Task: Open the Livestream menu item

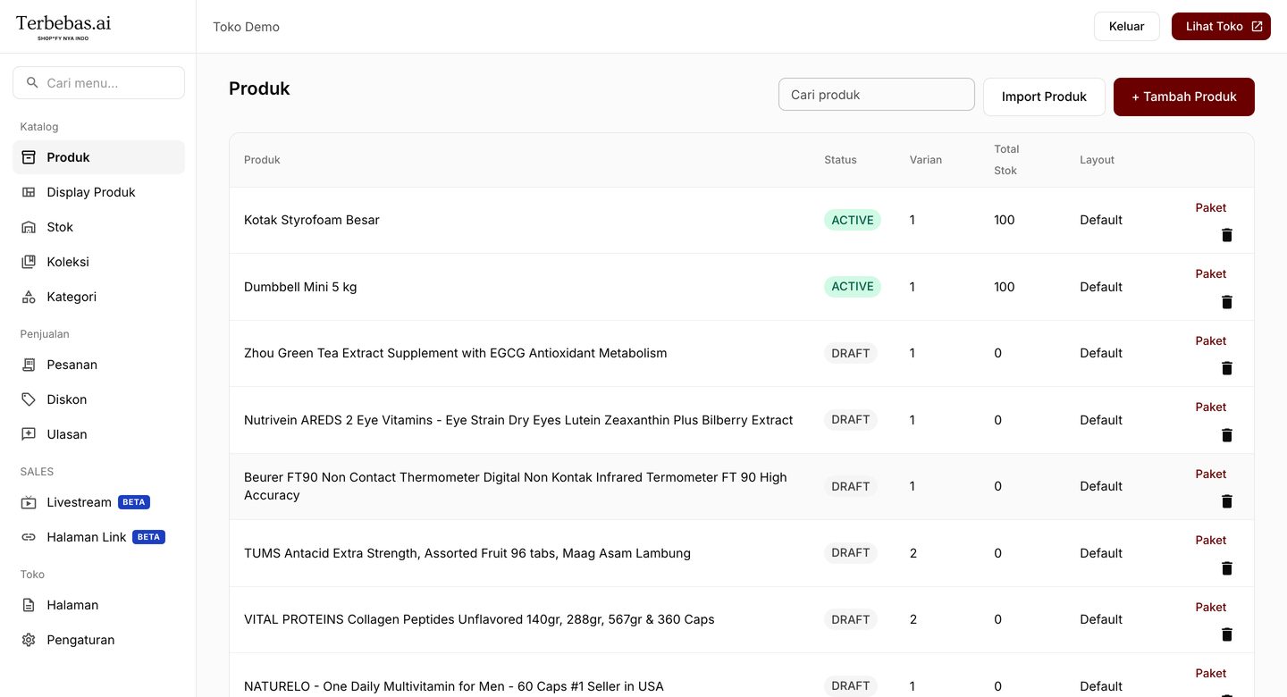Action: point(98,502)
